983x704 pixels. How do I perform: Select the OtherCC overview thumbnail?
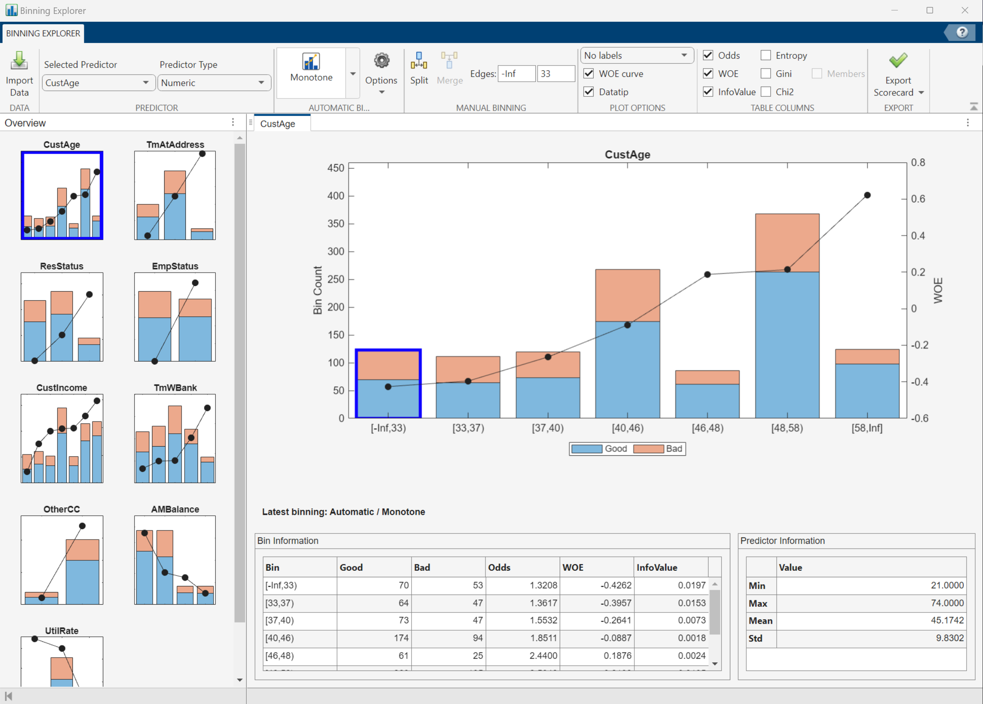[62, 560]
